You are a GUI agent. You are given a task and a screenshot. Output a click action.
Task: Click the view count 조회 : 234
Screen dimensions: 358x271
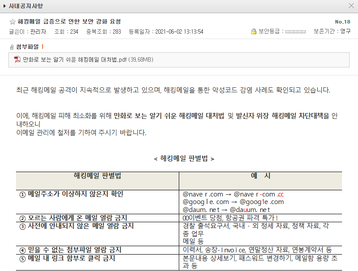(x=66, y=31)
